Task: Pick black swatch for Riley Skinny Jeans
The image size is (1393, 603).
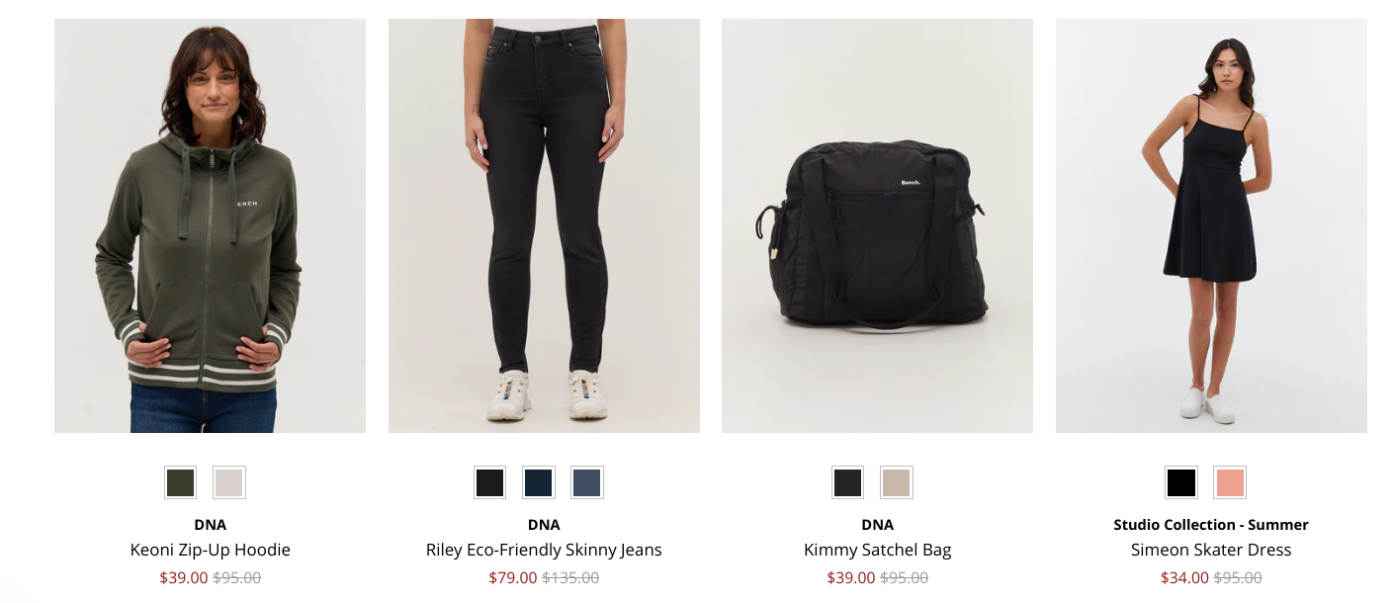Action: pyautogui.click(x=490, y=482)
